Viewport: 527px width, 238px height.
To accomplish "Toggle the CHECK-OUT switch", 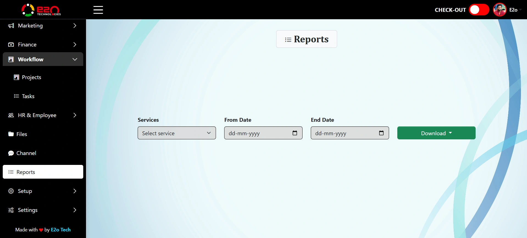I will pos(479,10).
